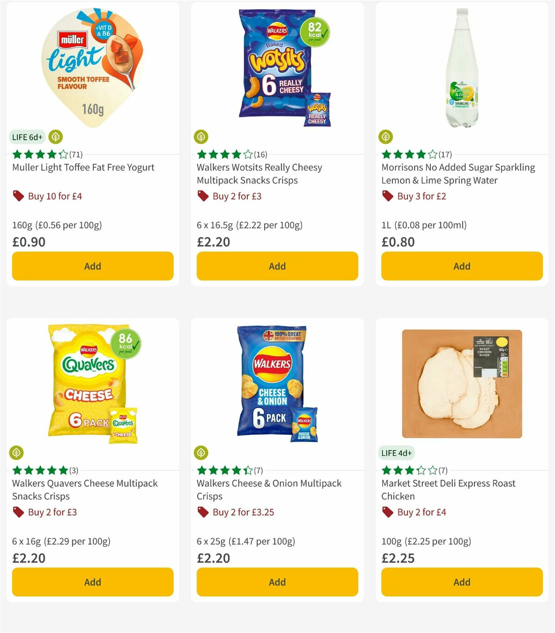This screenshot has width=555, height=633.
Task: Add Walkers Cheese & Onion Multipack to basket
Action: (x=277, y=582)
